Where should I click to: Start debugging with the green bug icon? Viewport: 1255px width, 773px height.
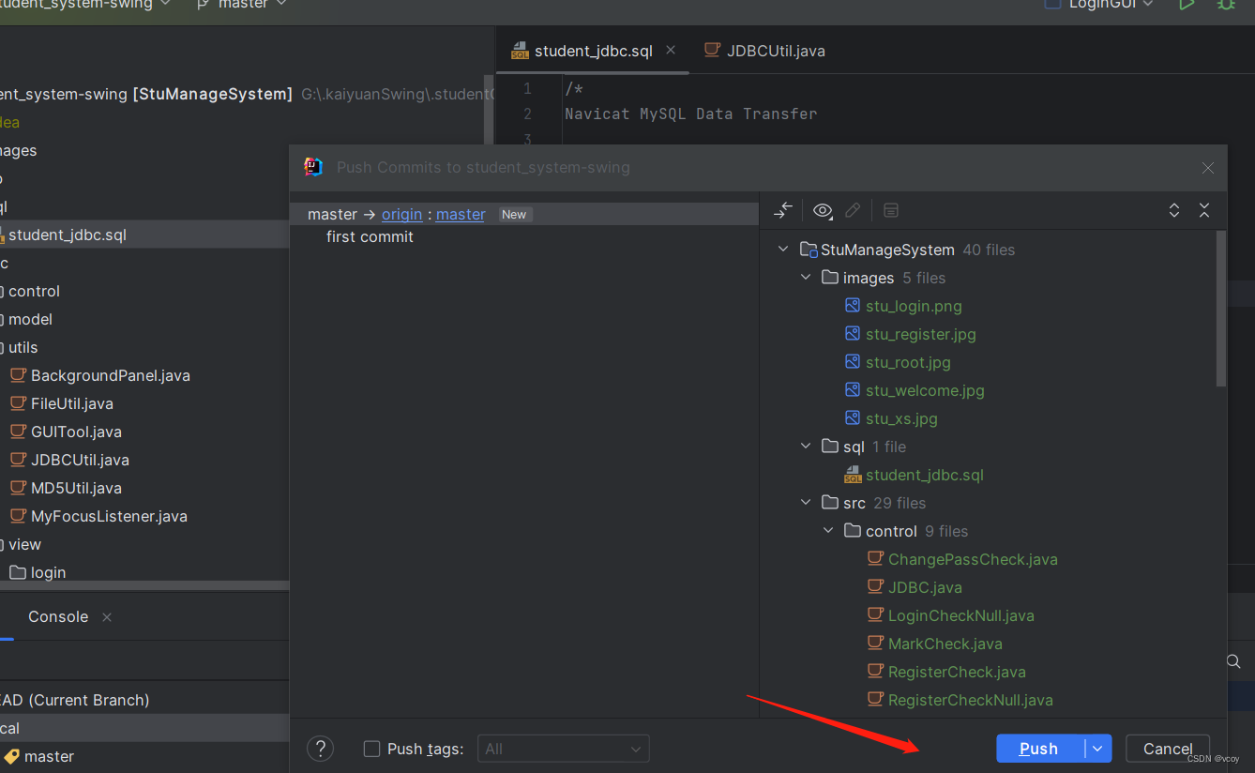[x=1226, y=5]
